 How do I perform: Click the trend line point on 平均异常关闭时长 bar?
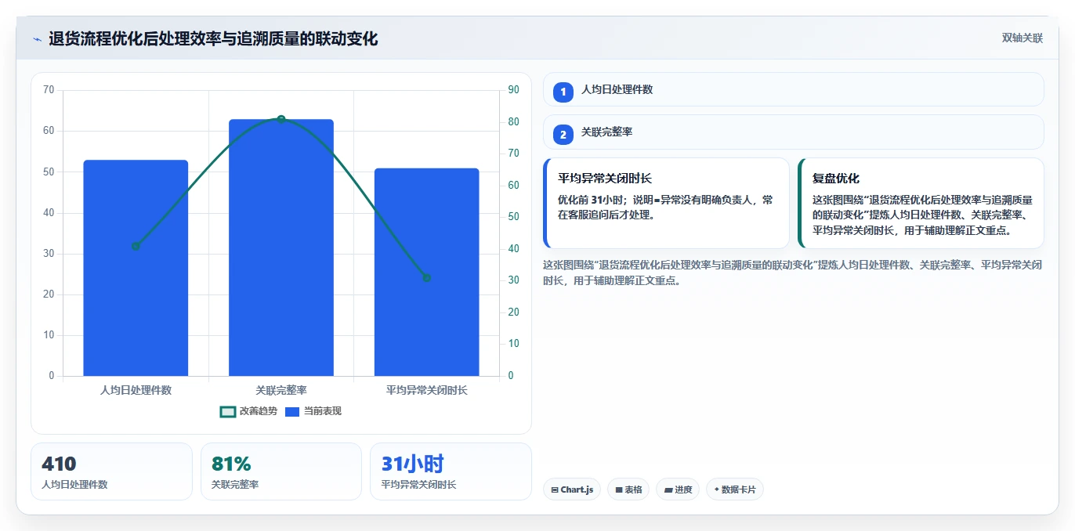427,277
